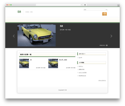This screenshot has height=106, width=125.
Task: Click the browser address bar
Action: pos(59,5)
